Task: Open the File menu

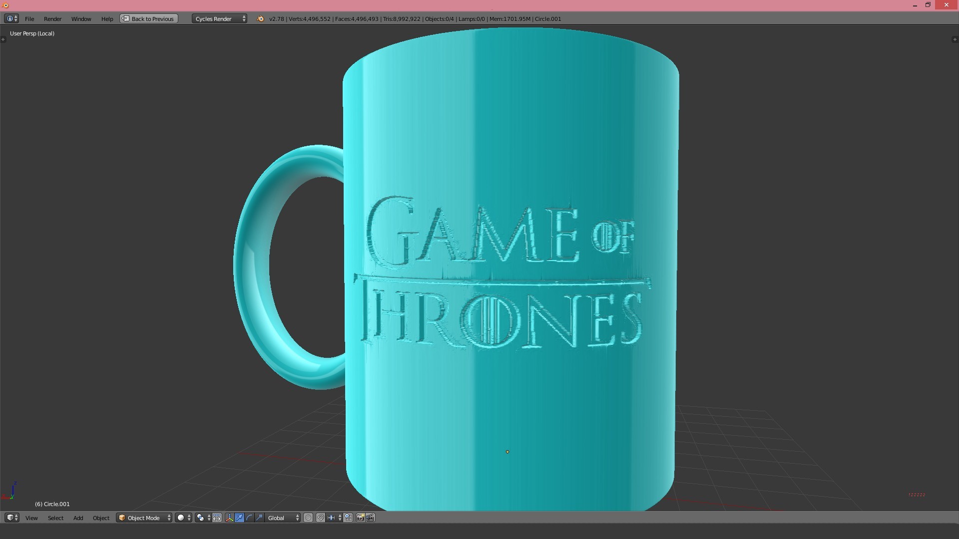Action: click(x=29, y=18)
